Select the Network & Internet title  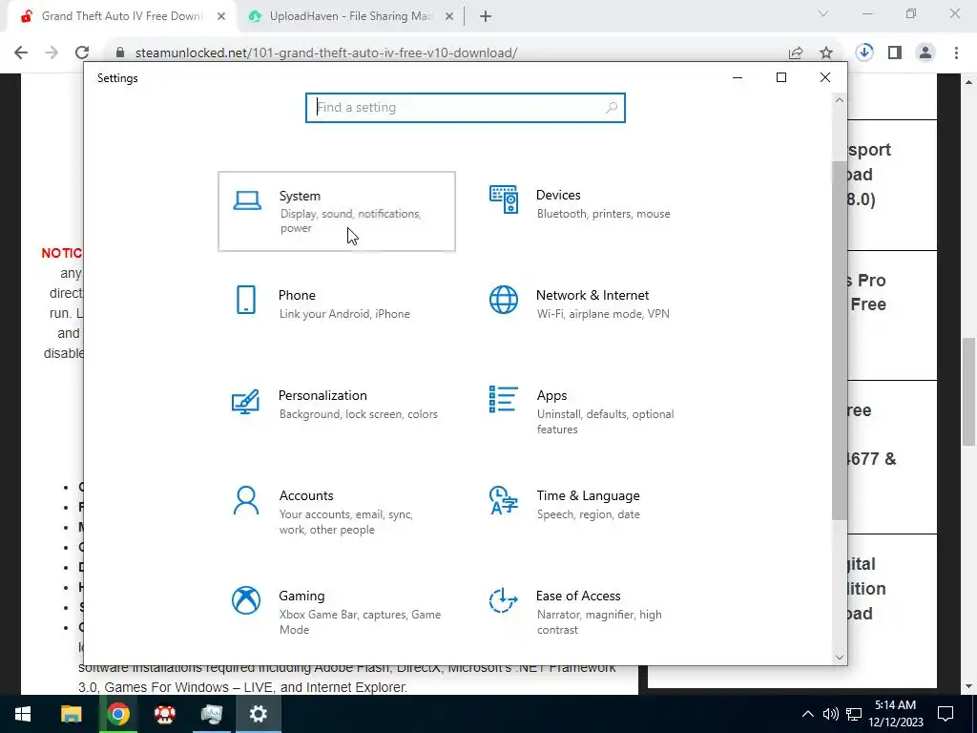pos(592,295)
